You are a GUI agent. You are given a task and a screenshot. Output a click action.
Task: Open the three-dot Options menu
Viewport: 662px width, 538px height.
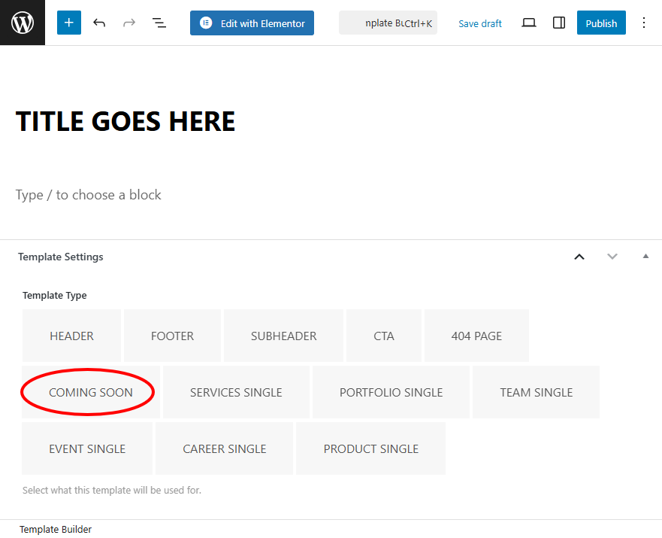[x=643, y=23]
